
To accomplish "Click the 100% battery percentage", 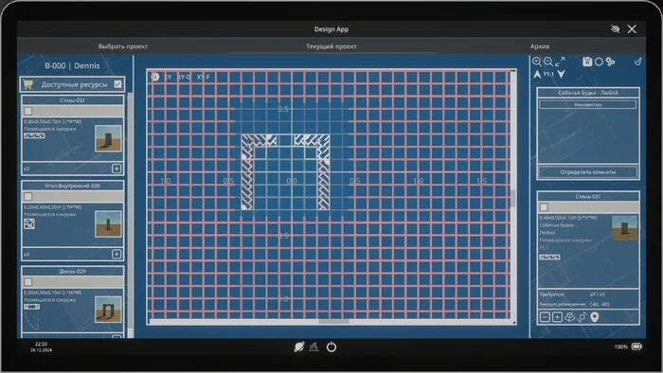I will tap(620, 346).
